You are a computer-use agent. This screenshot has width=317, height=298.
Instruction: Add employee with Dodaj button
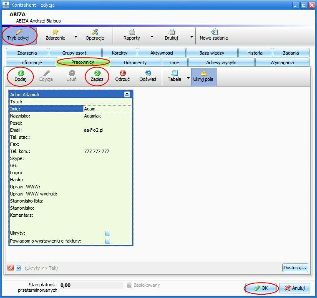20,77
